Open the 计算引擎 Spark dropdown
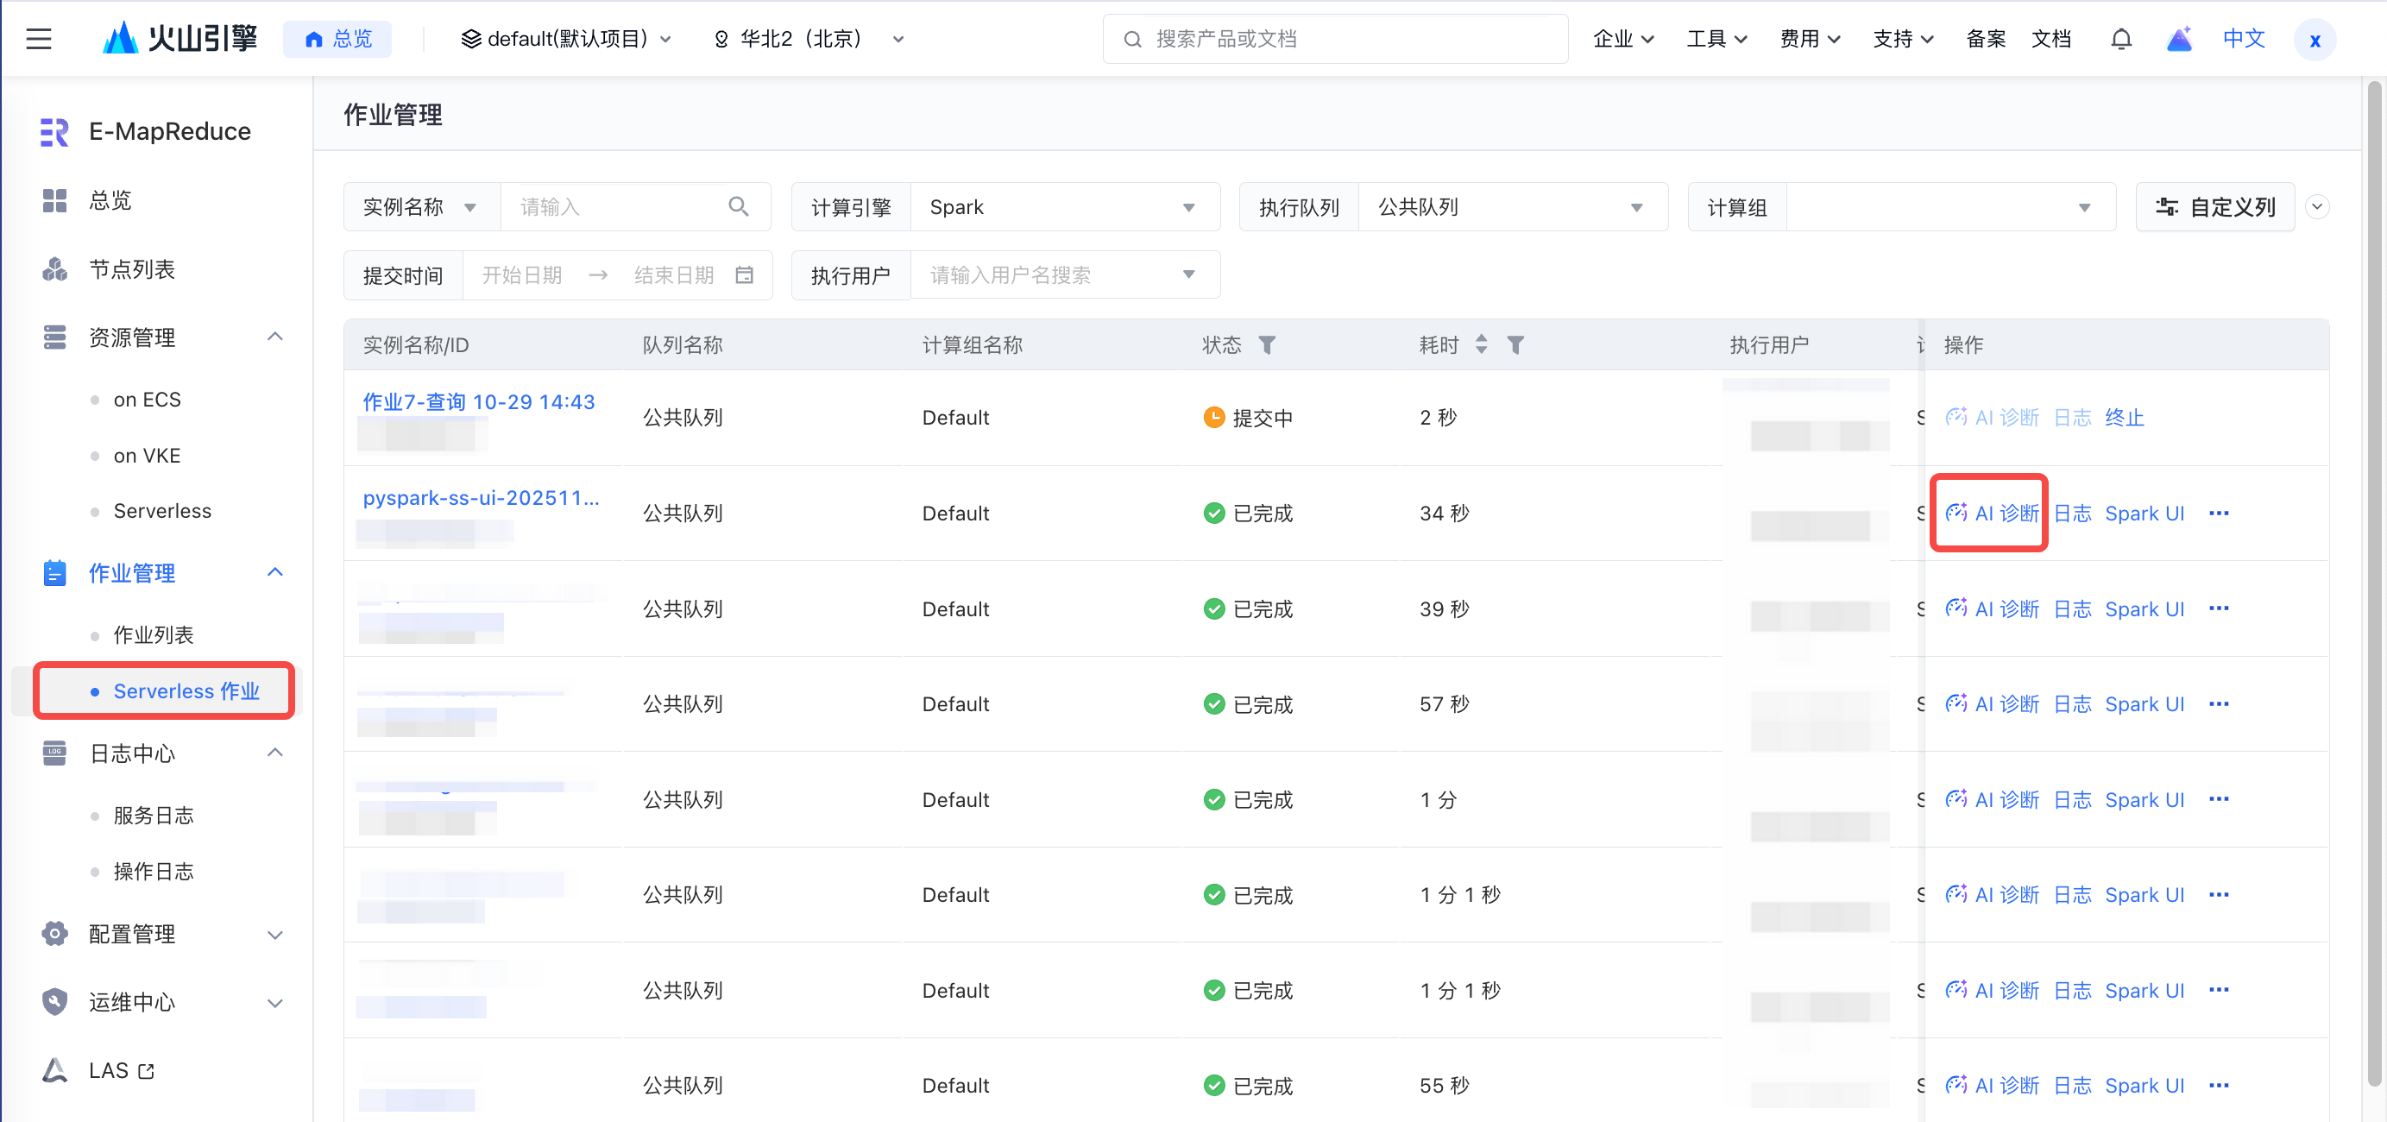The height and width of the screenshot is (1122, 2387). [x=1065, y=206]
